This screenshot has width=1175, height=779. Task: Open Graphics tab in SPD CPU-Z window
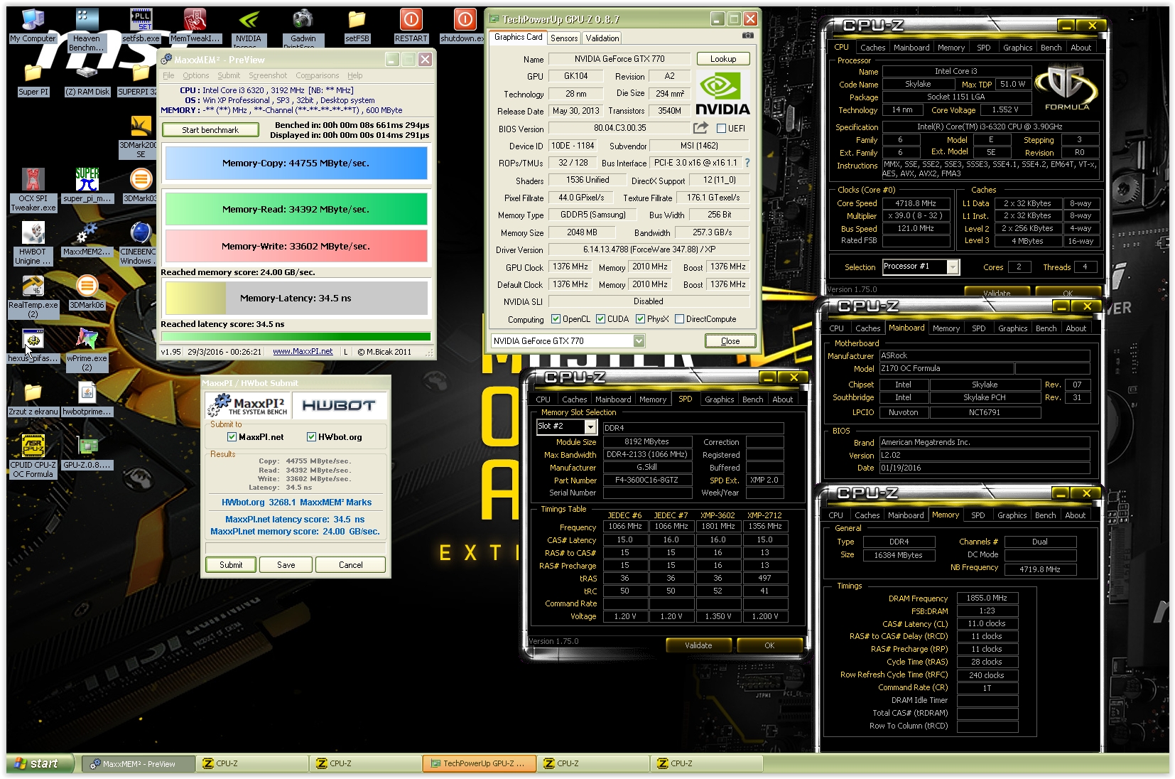719,399
